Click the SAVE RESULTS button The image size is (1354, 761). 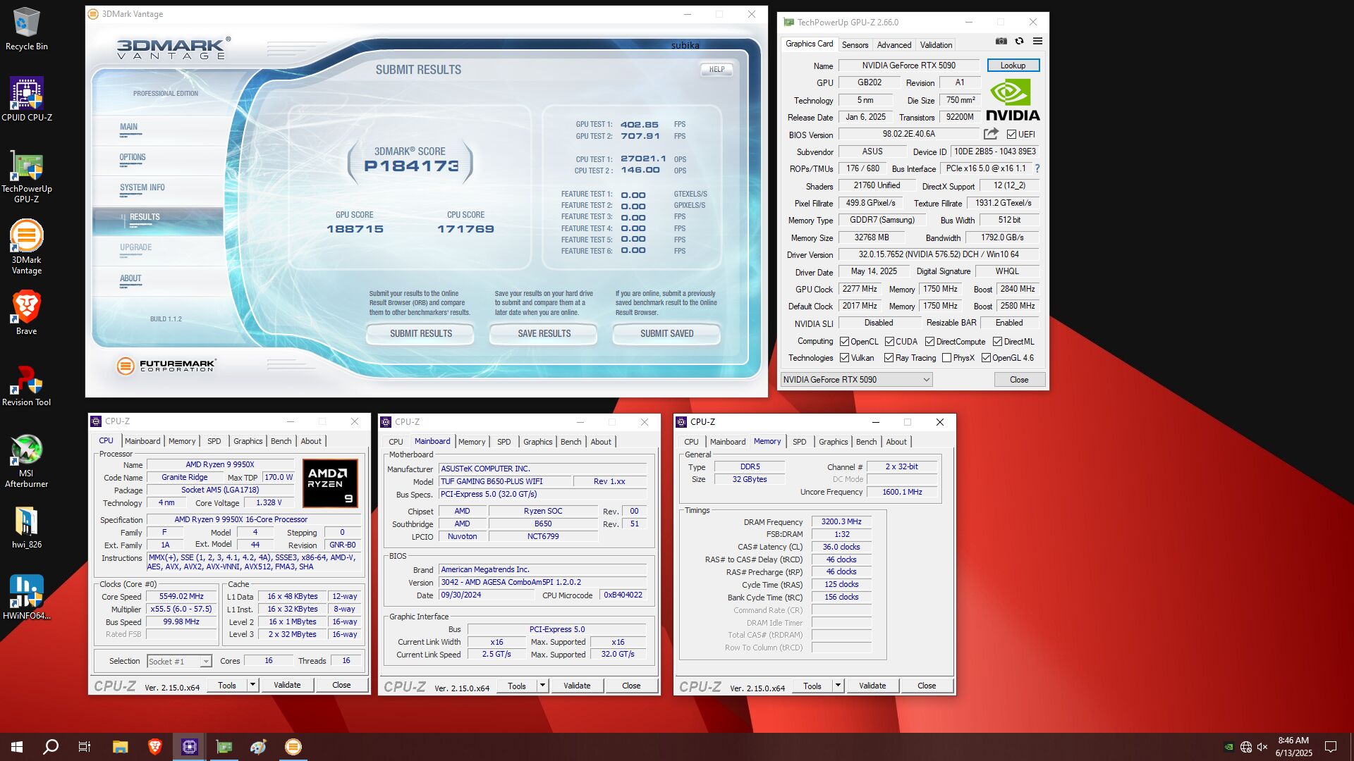(544, 334)
